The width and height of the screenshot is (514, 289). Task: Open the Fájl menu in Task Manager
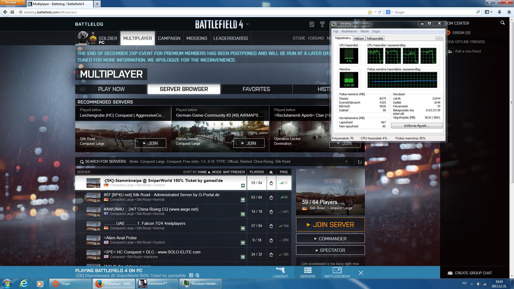(335, 31)
